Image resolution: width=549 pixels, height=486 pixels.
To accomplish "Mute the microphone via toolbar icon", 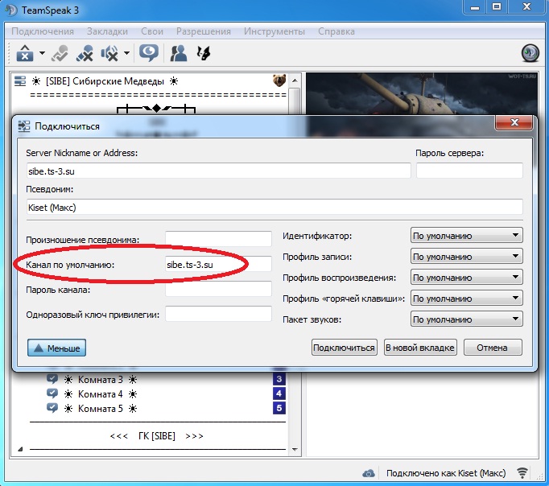I will [x=85, y=53].
